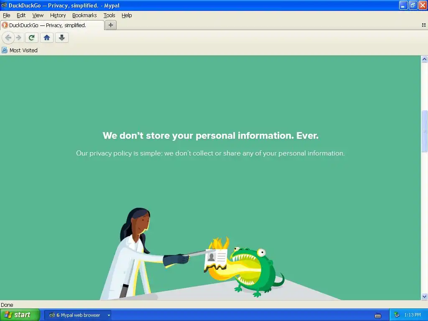Go back using the Back arrow button
Screen dimensions: 428x321
(x=8, y=38)
